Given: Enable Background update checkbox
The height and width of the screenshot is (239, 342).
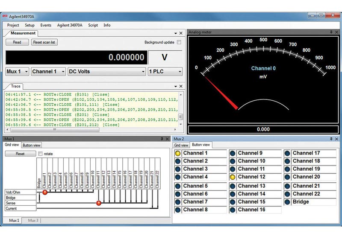Looking at the screenshot, I should point(179,42).
